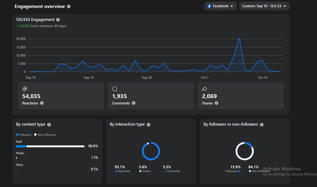Click info icon beside Engagement overview title

coord(69,6)
